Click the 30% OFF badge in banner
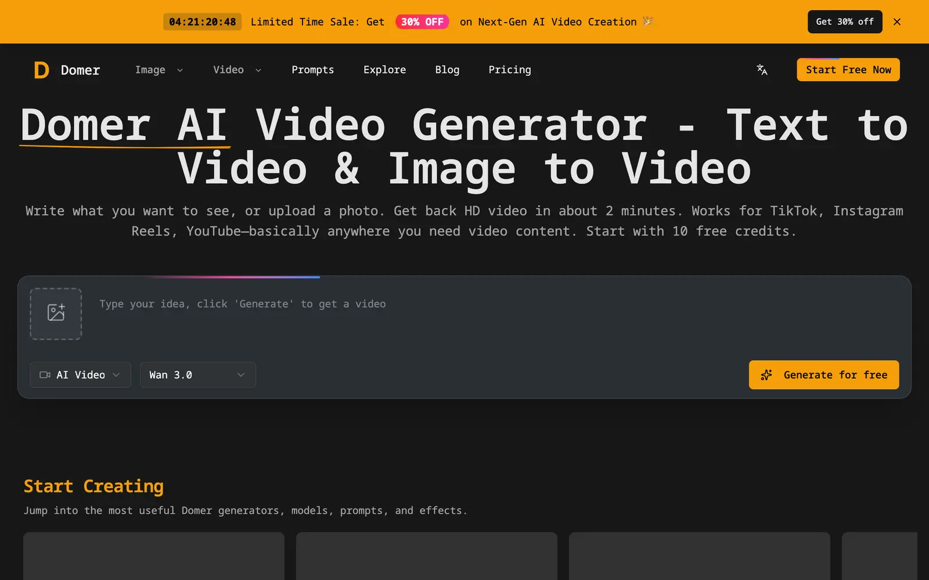The width and height of the screenshot is (929, 580). point(422,21)
